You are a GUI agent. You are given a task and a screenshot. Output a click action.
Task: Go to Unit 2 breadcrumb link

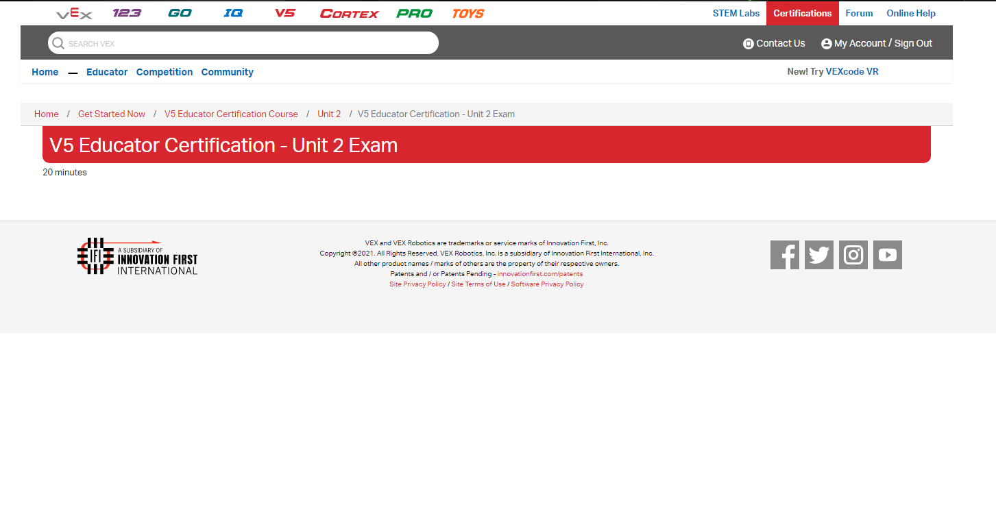click(x=329, y=114)
